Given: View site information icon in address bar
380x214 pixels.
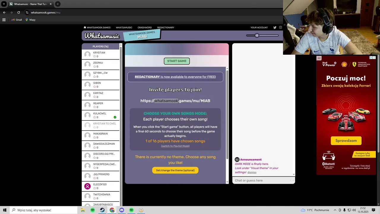Looking at the screenshot, I should pyautogui.click(x=27, y=12).
